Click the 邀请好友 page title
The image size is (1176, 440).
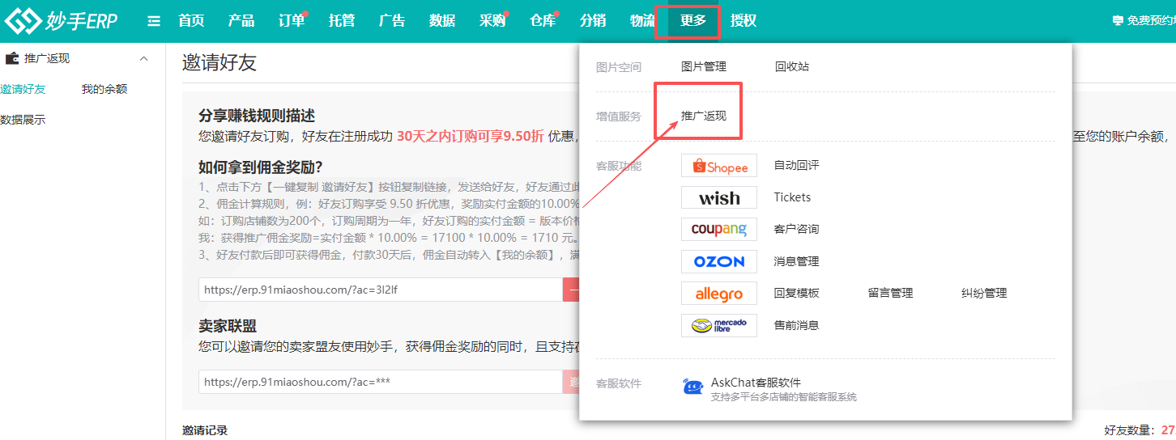(x=219, y=62)
